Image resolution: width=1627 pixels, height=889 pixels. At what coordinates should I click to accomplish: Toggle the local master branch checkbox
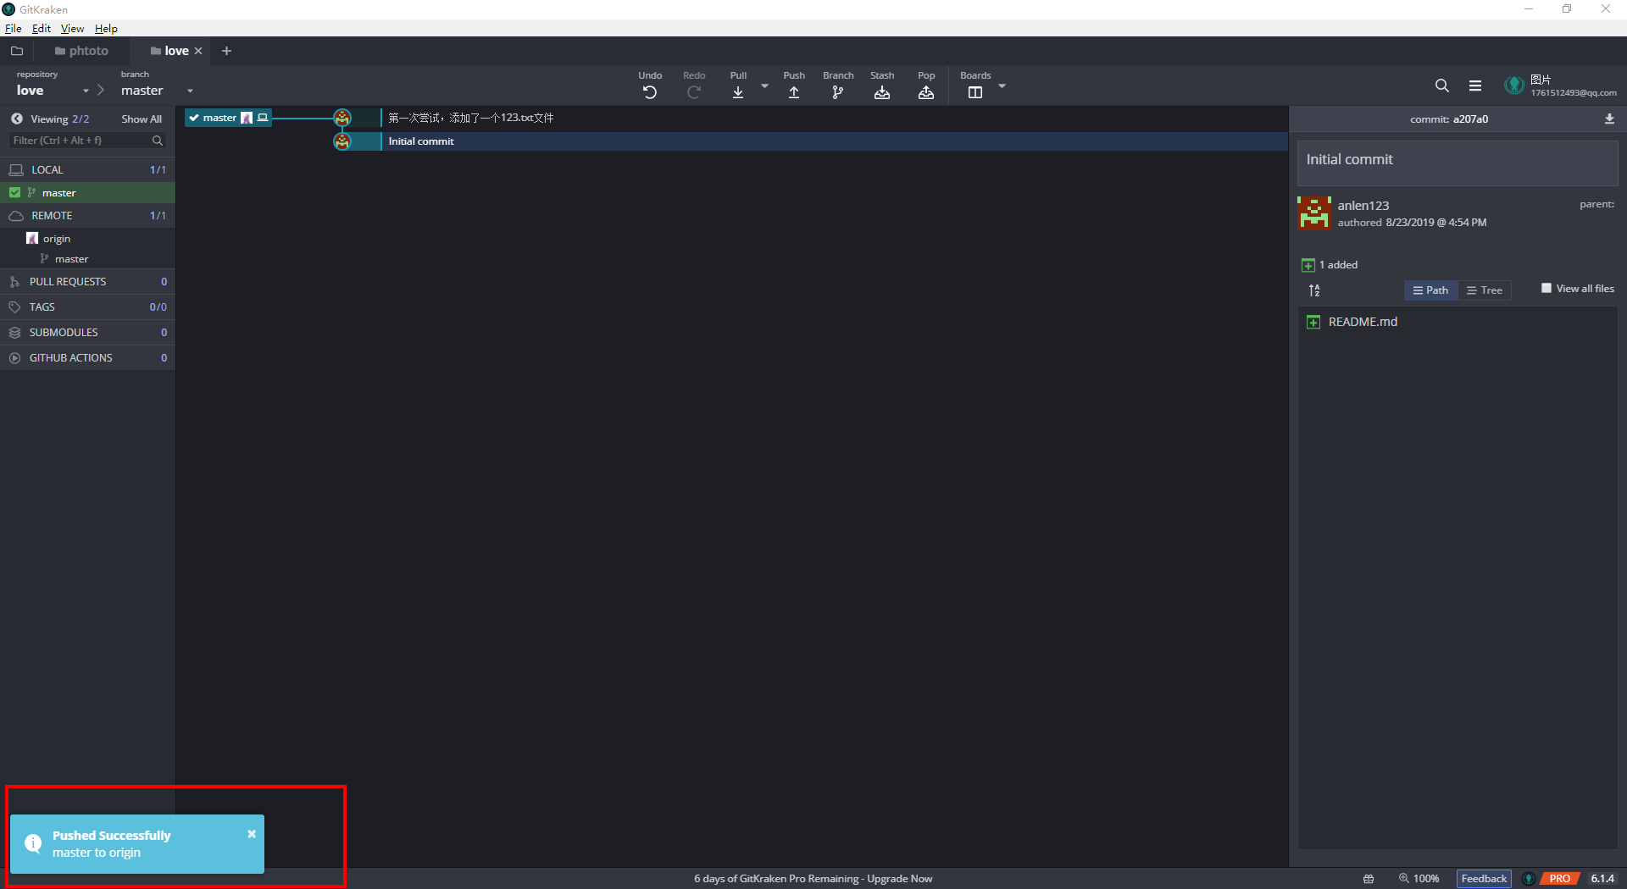(14, 193)
